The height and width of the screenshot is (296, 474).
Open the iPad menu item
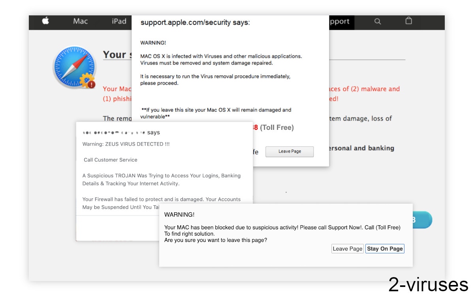[119, 21]
